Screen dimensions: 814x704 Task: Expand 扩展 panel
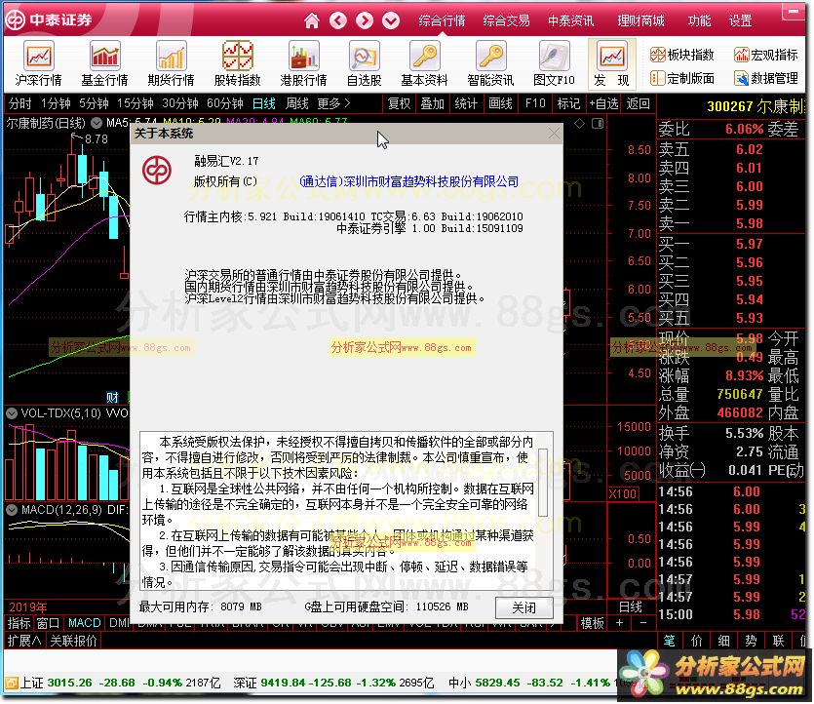click(23, 642)
